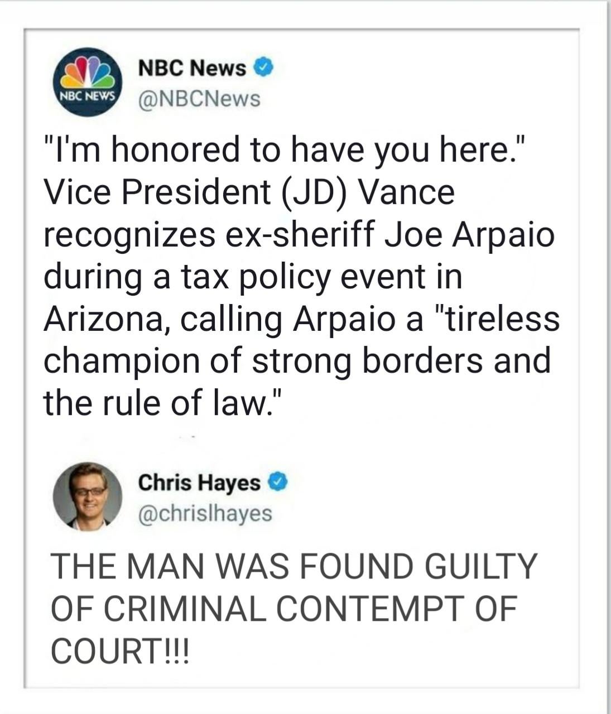Screen dimensions: 611x714
Task: Click the line "champion of strong borders and"
Action: [x=297, y=361]
